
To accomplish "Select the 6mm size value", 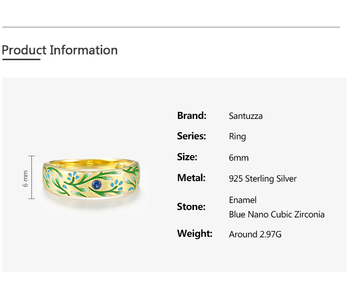I will click(x=238, y=158).
